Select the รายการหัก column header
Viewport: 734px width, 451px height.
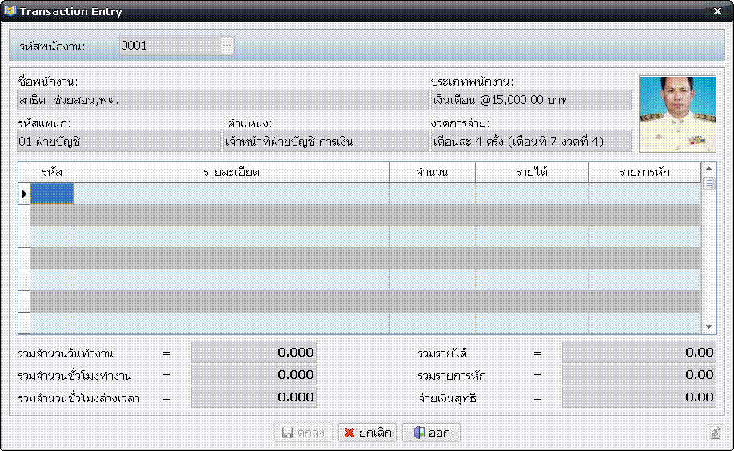click(x=644, y=172)
